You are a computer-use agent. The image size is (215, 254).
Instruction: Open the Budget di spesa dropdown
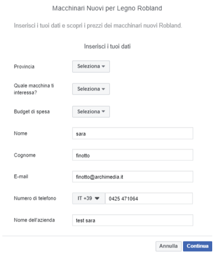91,112
